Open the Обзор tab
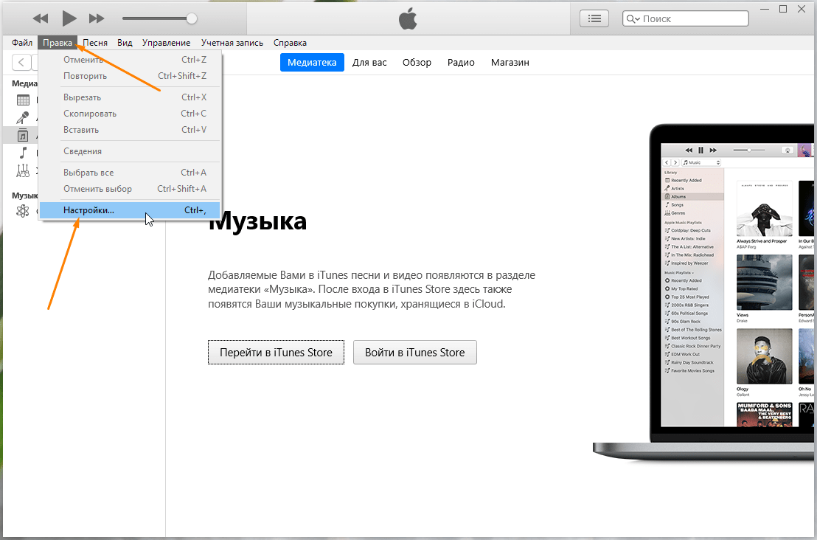Screen dimensions: 817x540 pyautogui.click(x=417, y=63)
